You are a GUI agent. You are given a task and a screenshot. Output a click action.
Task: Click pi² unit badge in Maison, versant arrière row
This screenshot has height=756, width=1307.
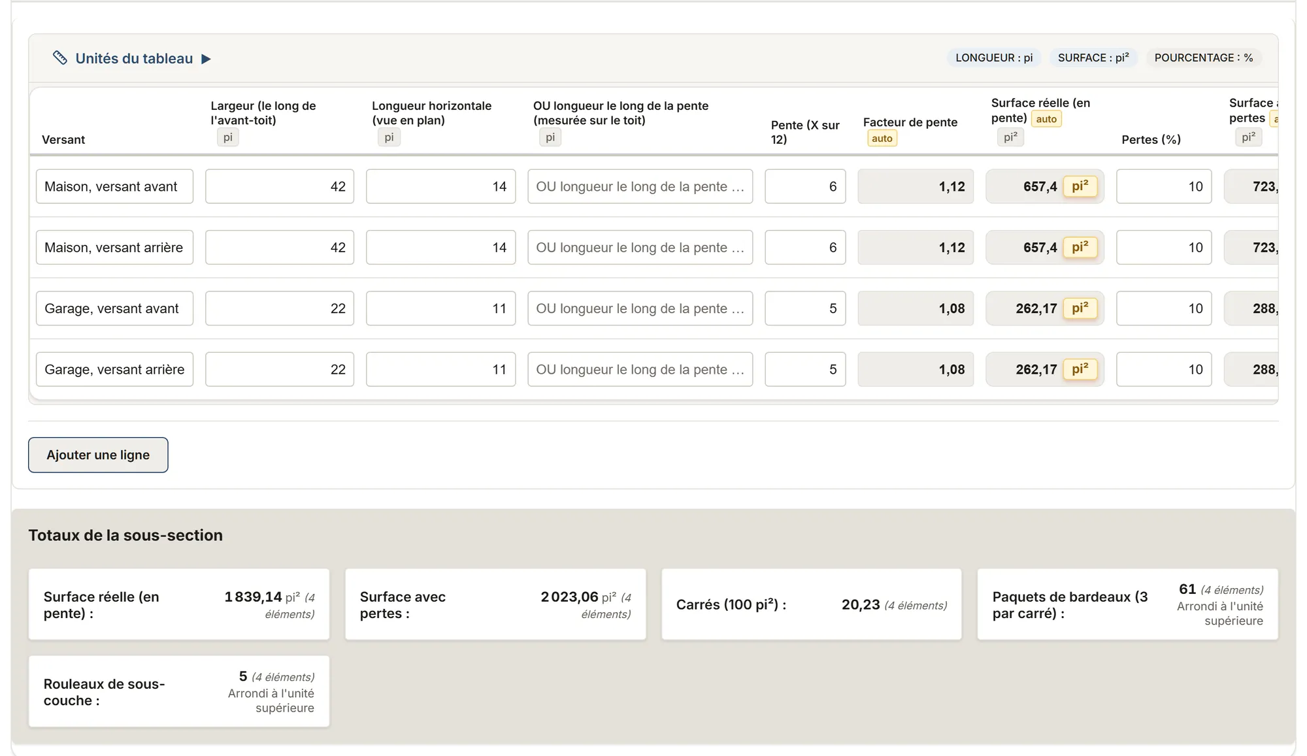click(1080, 247)
